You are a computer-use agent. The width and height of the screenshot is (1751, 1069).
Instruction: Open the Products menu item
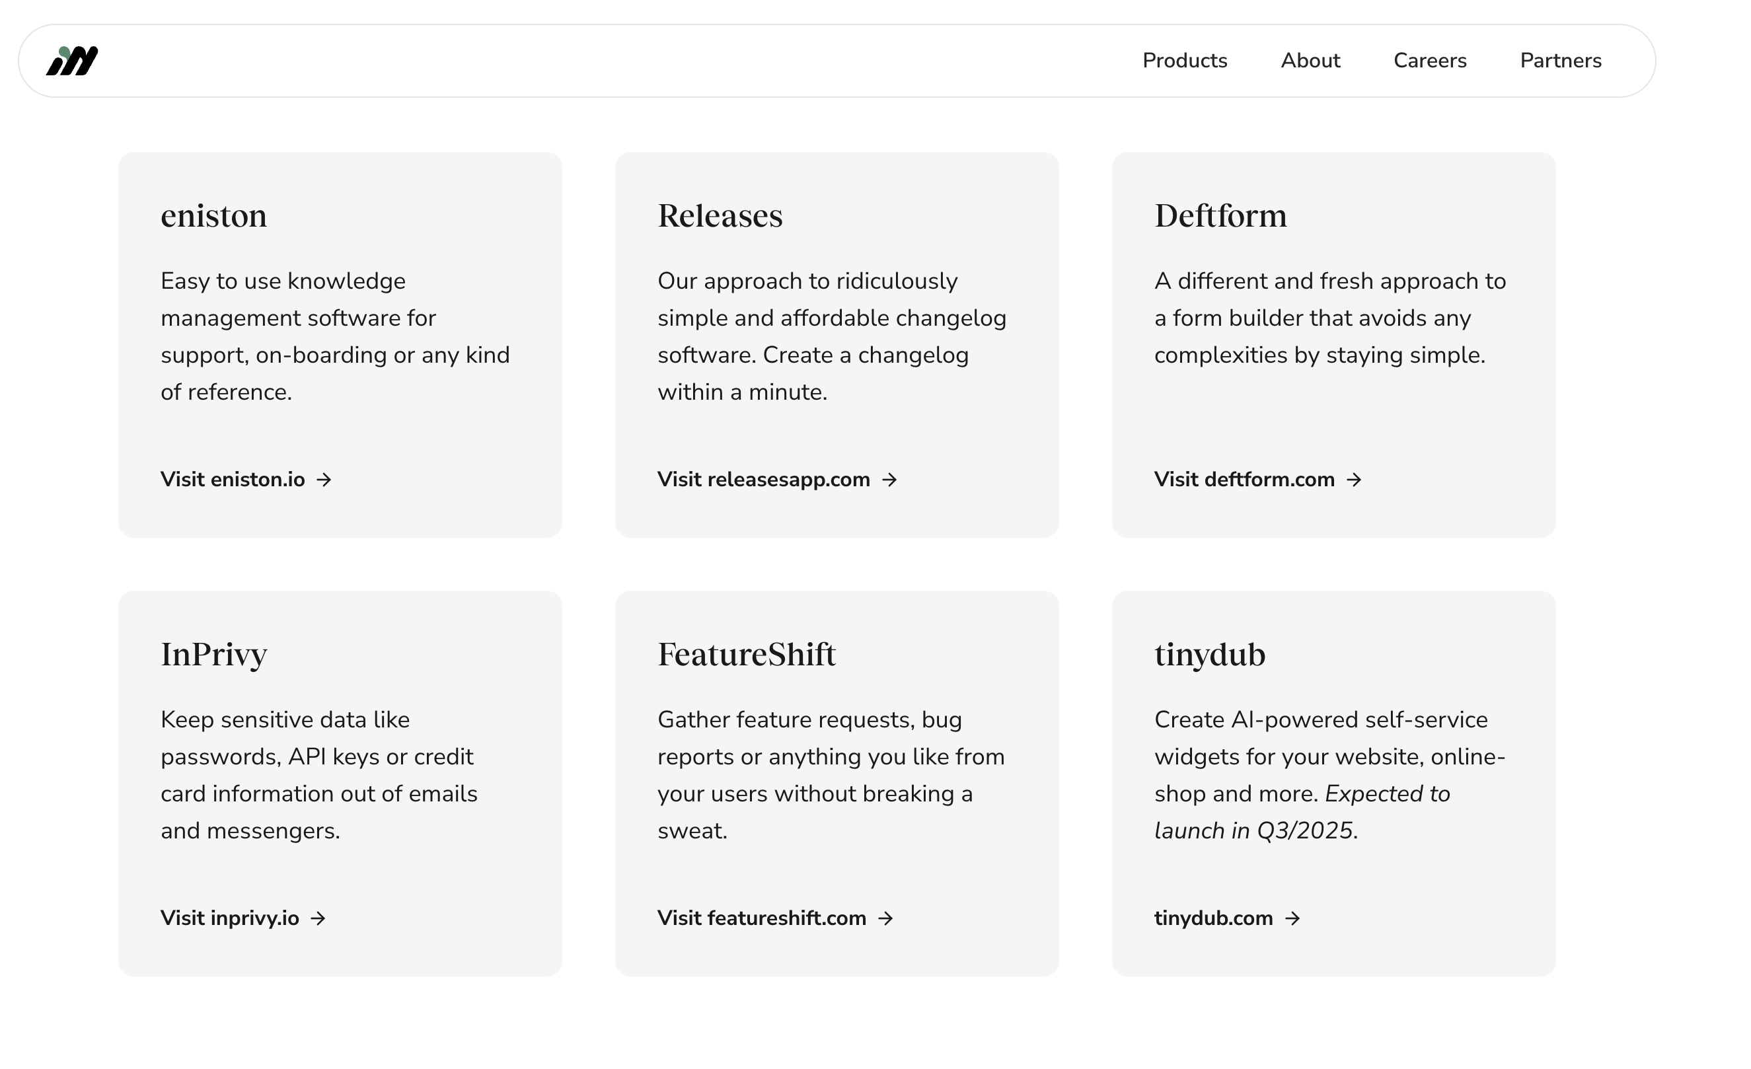(1185, 60)
